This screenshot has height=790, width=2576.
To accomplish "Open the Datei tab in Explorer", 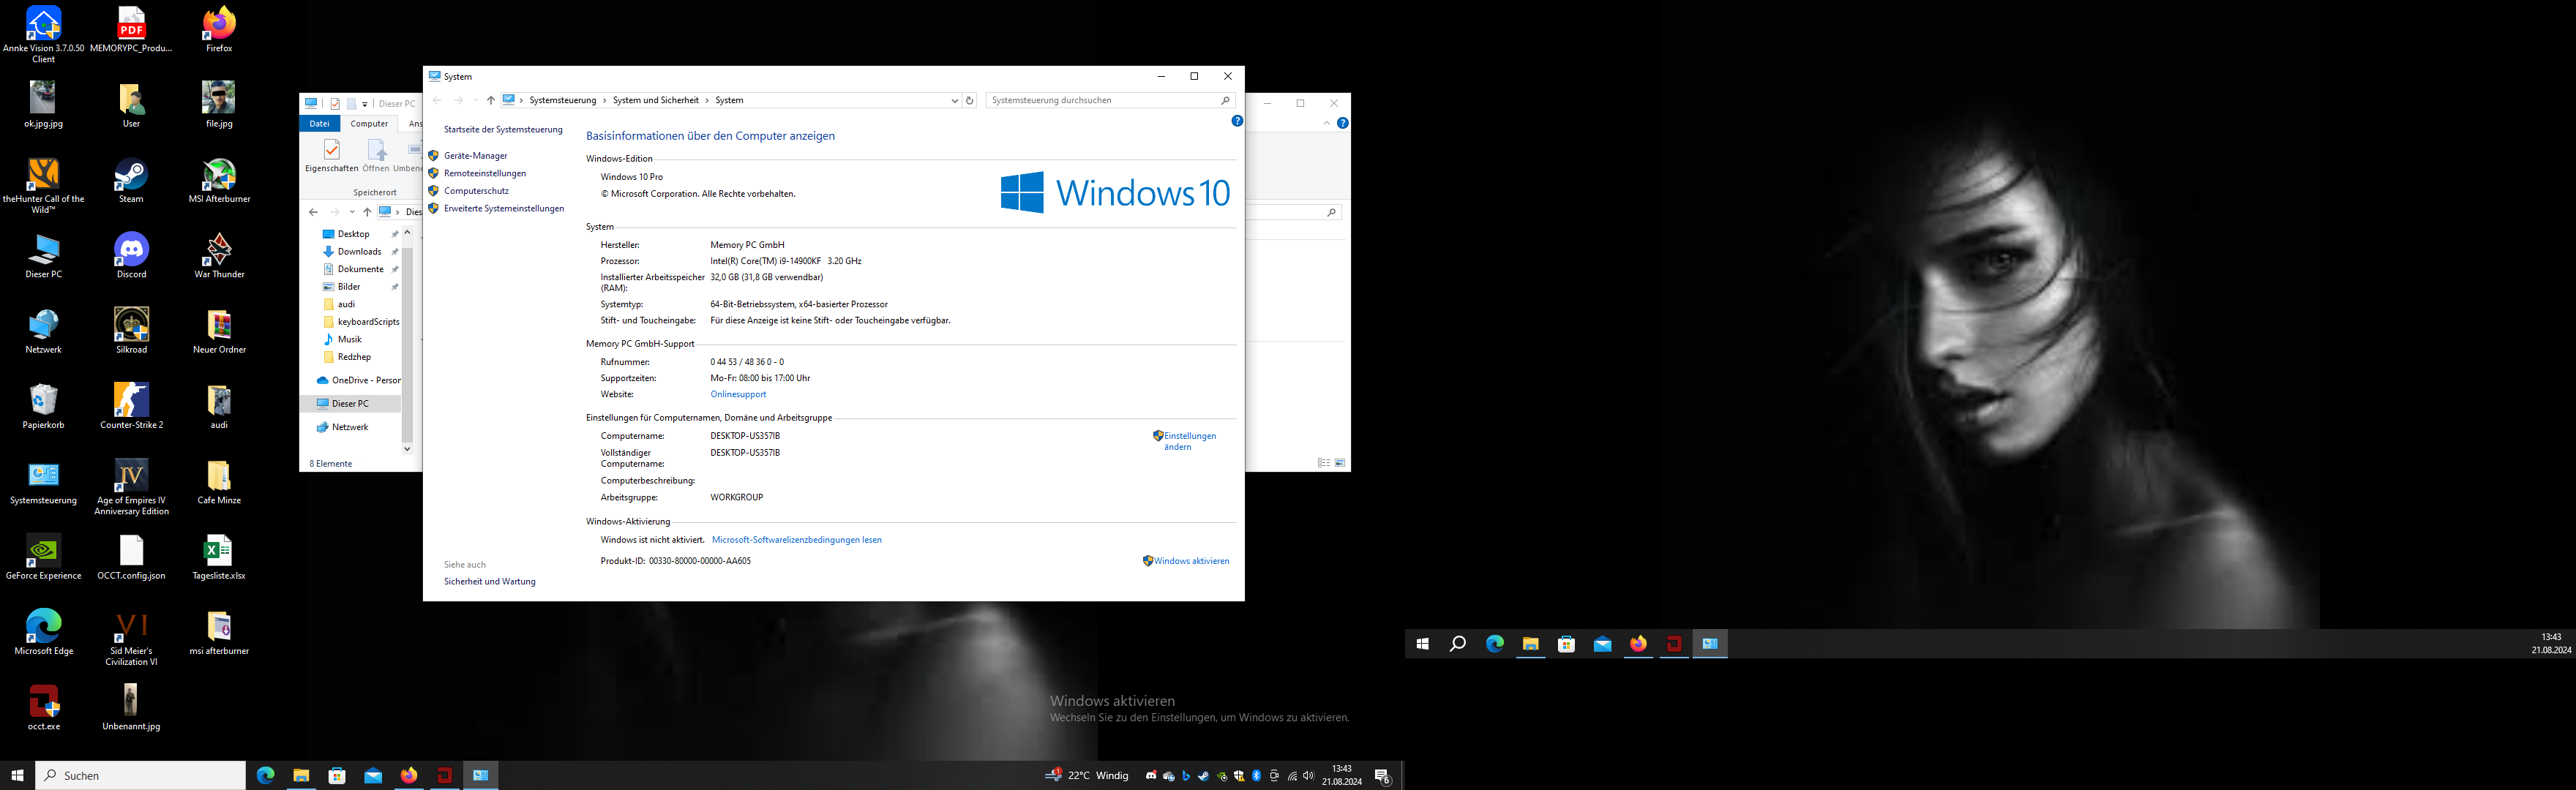I will [x=319, y=124].
